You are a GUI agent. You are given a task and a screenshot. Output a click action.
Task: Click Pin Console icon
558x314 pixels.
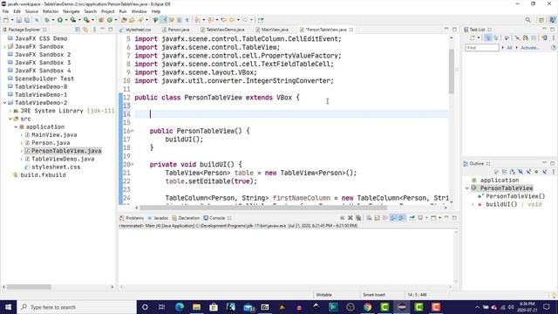pos(412,217)
